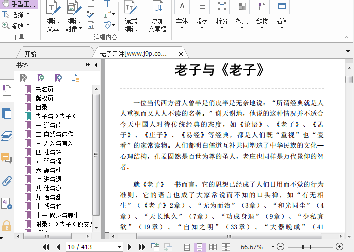The image size is (354, 252).
Task: Click the next view icon in status bar
Action: pyautogui.click(x=168, y=247)
